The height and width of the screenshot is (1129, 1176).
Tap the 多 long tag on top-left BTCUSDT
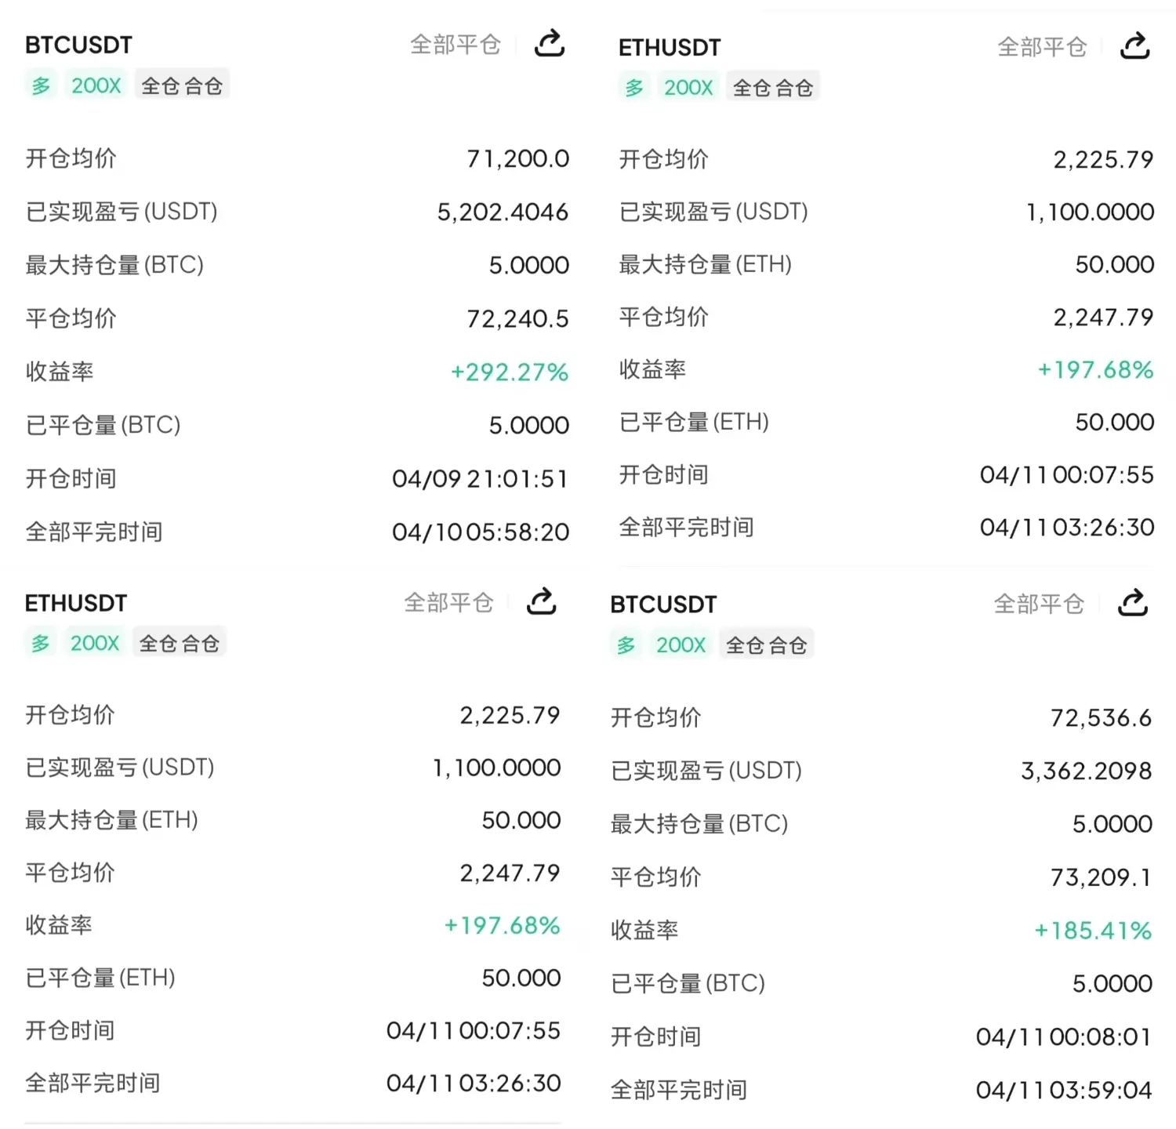(41, 85)
